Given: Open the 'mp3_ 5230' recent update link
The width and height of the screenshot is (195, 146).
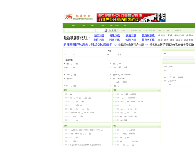Looking at the screenshot, I should 121,82.
